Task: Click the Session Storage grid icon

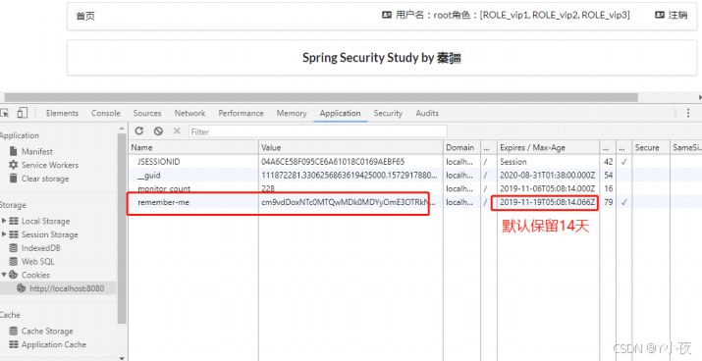Action: [x=14, y=234]
